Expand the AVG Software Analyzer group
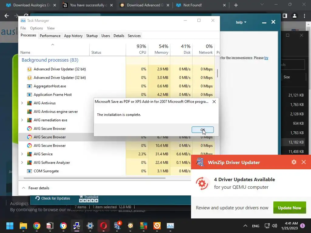Image resolution: width=311 pixels, height=233 pixels. (22, 163)
